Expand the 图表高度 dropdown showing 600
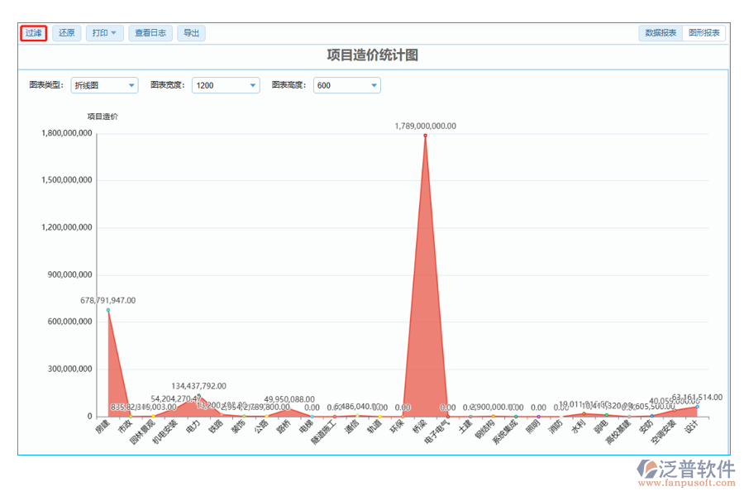Screen dimensions: 744x496 (x=346, y=85)
